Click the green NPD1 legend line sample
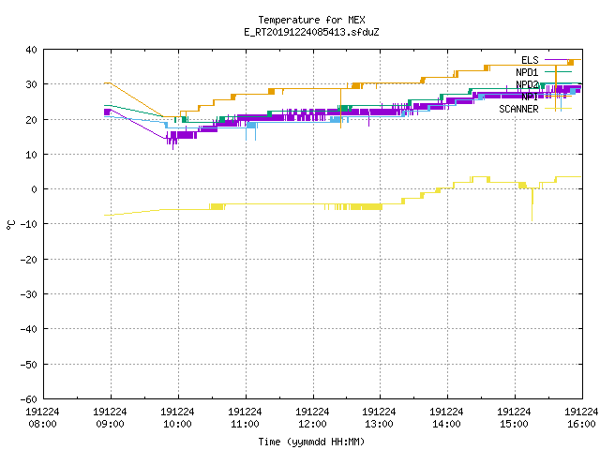 558,72
